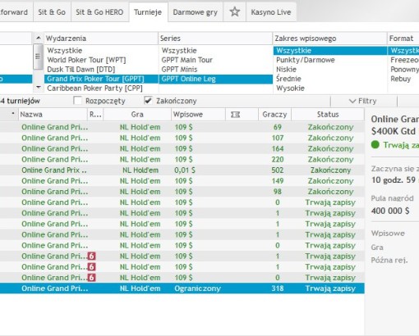Viewport: 419px width, 336px height.
Task: Uncheck the Zakończony checkbox
Action: [x=148, y=101]
